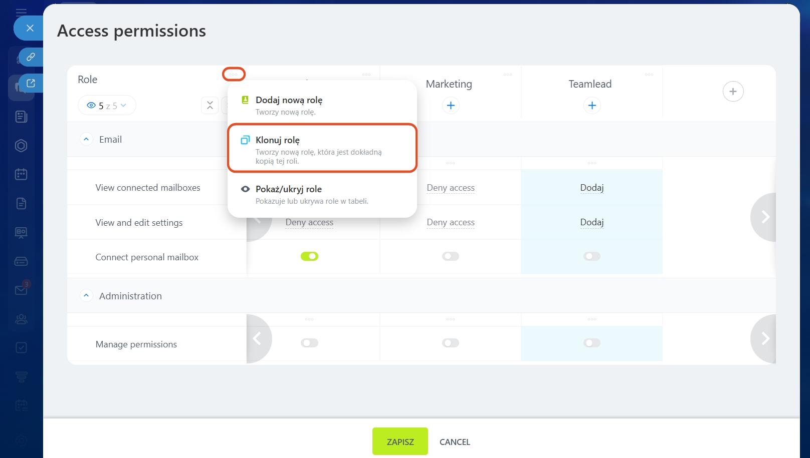The height and width of the screenshot is (458, 810).
Task: Add member to Teamlead role plus icon
Action: click(592, 106)
